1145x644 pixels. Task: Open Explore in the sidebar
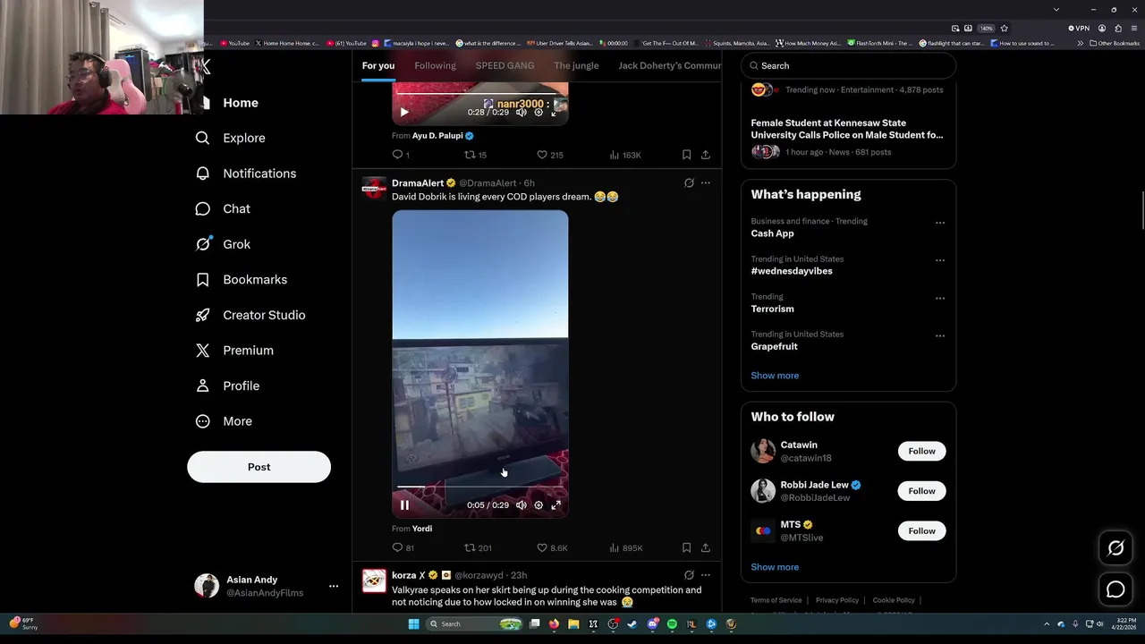pos(231,138)
